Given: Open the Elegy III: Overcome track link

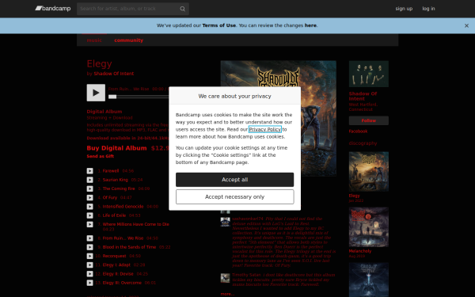Looking at the screenshot, I should point(122,283).
